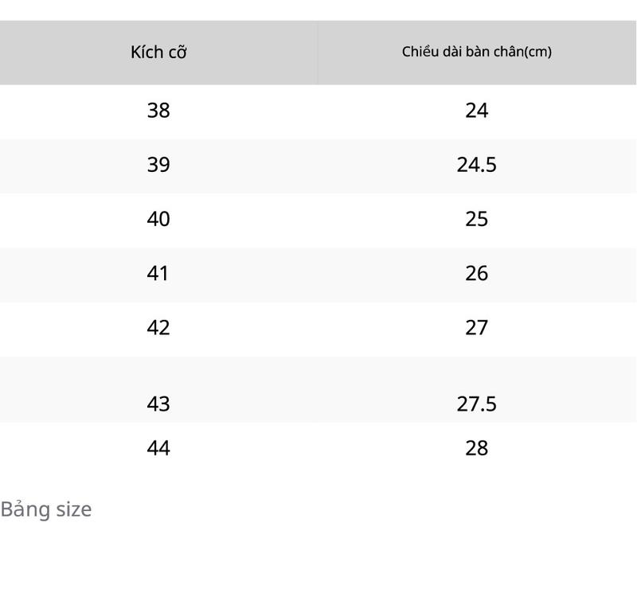Click foot length value 25
The height and width of the screenshot is (597, 637).
pos(476,219)
